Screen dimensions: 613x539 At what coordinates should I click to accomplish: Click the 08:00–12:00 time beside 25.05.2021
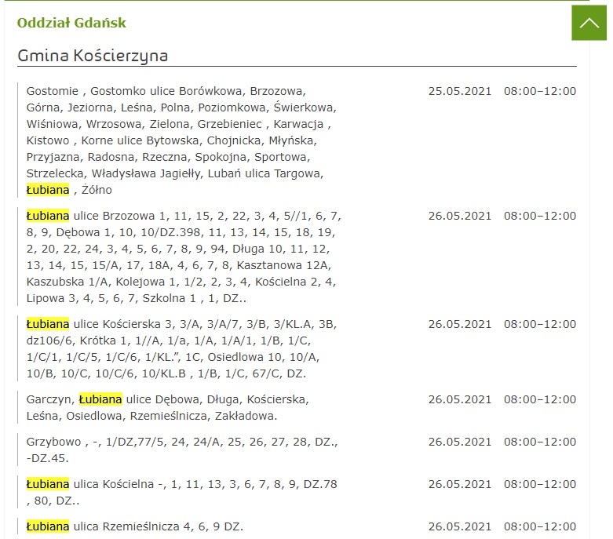pyautogui.click(x=540, y=91)
